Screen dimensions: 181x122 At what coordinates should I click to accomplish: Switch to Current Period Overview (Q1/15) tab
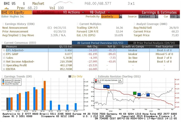coord(94,42)
